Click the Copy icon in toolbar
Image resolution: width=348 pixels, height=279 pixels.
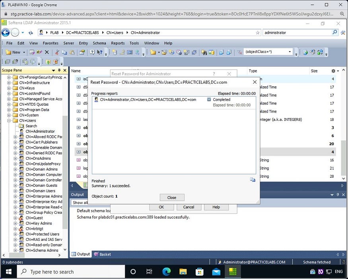(x=64, y=52)
